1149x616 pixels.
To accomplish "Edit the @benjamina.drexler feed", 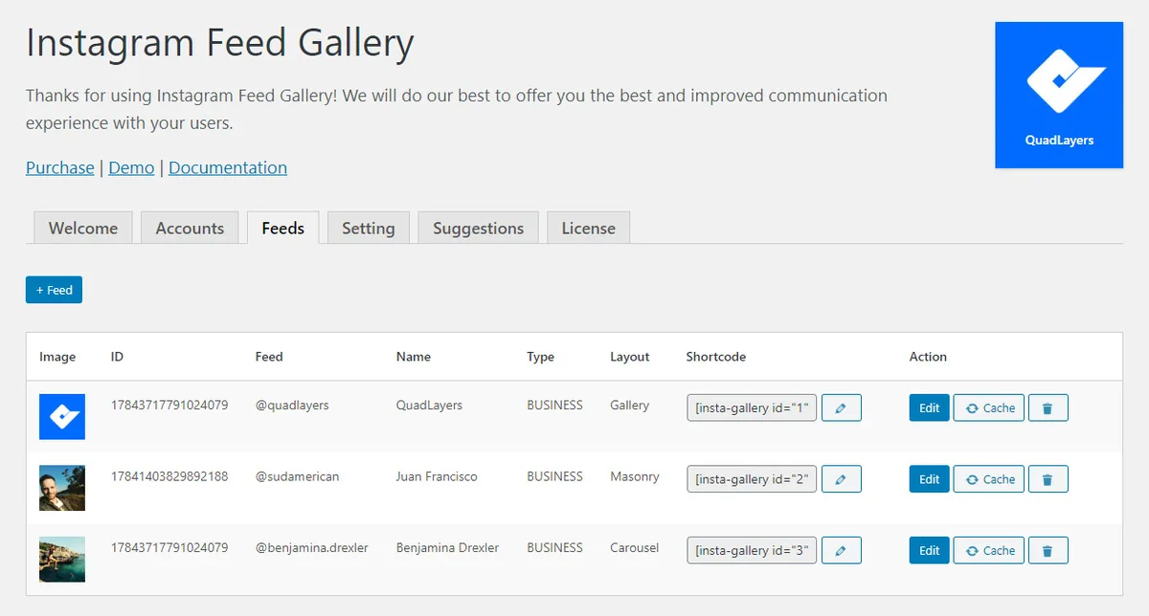I will pyautogui.click(x=929, y=550).
